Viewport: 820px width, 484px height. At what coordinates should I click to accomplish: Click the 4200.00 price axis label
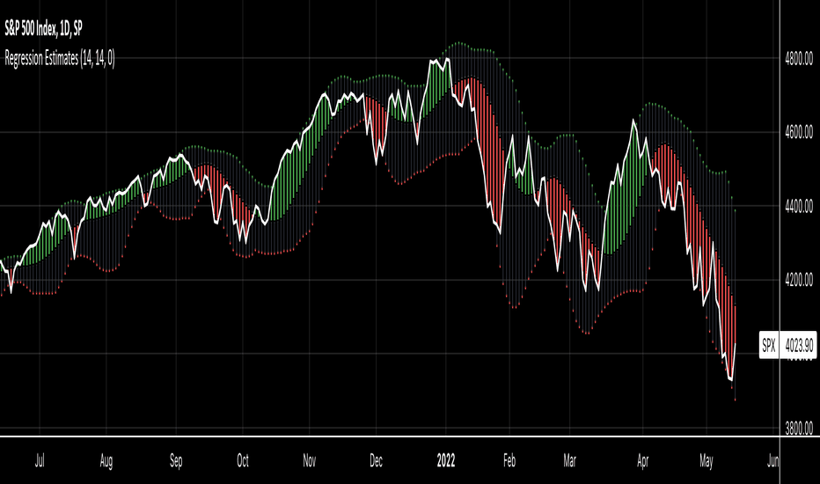[799, 280]
